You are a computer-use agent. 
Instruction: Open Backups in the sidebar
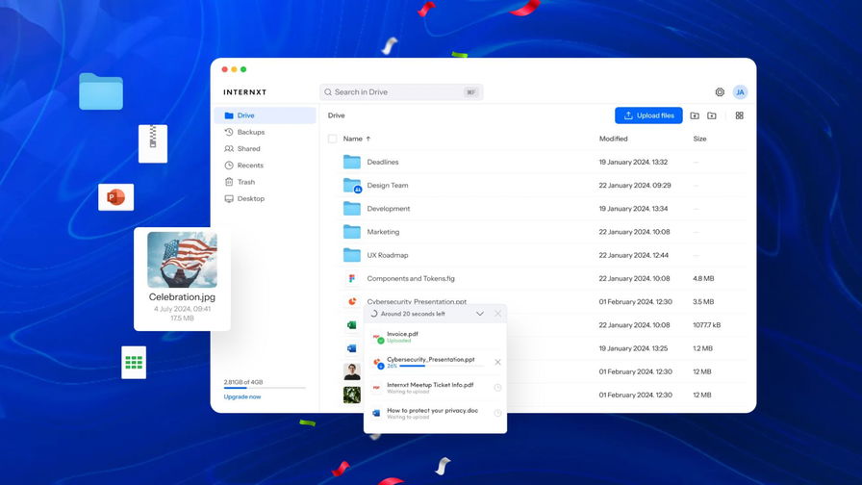tap(250, 132)
